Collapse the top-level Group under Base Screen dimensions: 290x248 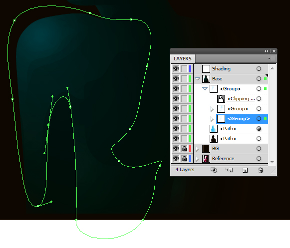coord(205,89)
